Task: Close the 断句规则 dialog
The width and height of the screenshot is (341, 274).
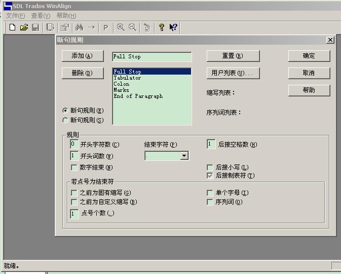Action: tap(330, 40)
